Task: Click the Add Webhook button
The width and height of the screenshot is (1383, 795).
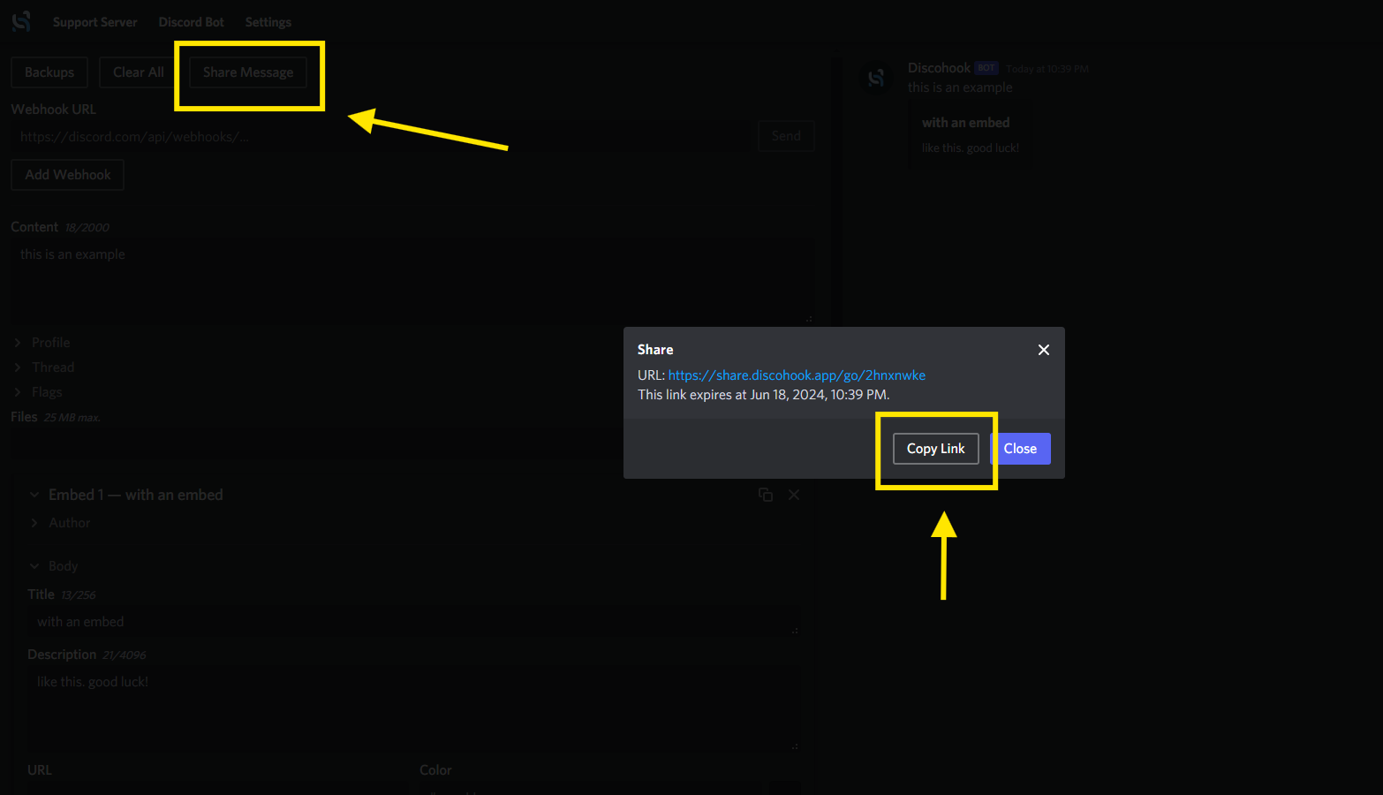Action: pos(67,175)
